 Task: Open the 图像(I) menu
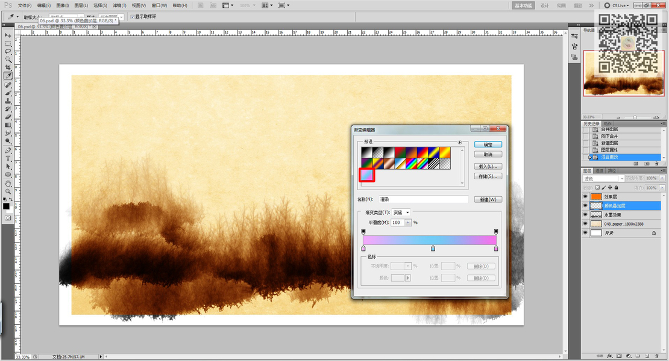coord(62,5)
